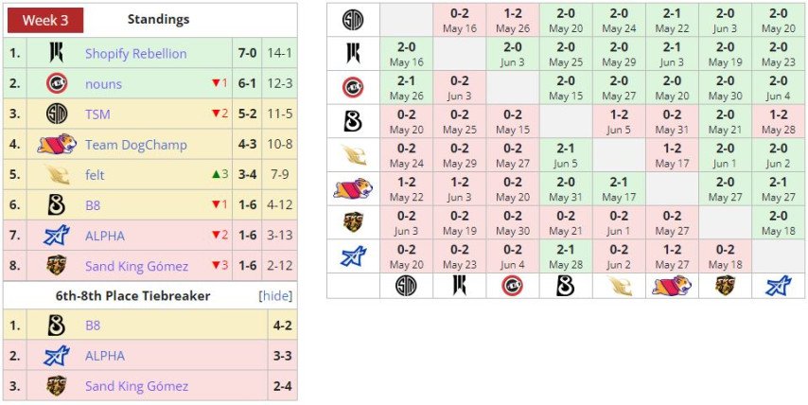Click the felt logo in the standings list
Image resolution: width=808 pixels, height=405 pixels.
coord(57,174)
